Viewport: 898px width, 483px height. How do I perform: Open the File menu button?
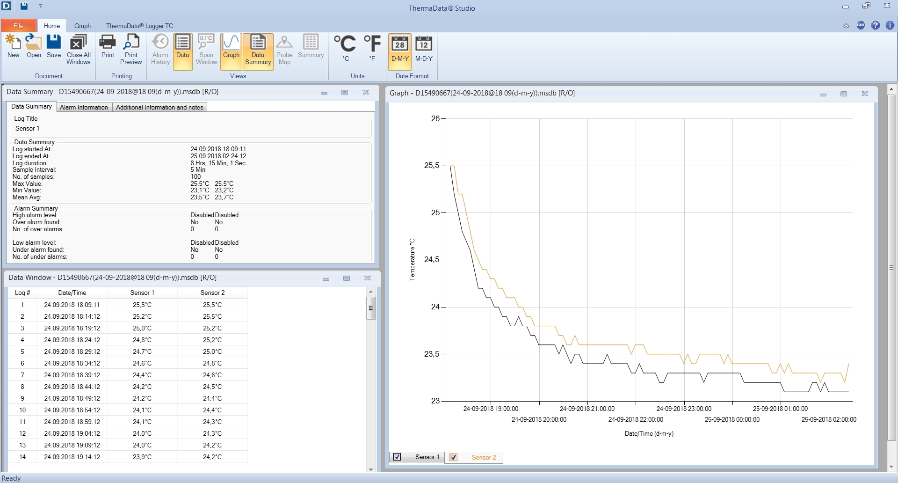[x=19, y=26]
